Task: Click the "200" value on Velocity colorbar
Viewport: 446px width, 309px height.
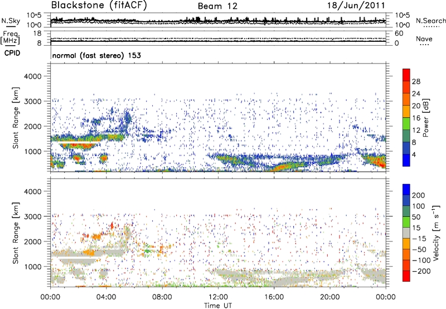Action: click(419, 195)
